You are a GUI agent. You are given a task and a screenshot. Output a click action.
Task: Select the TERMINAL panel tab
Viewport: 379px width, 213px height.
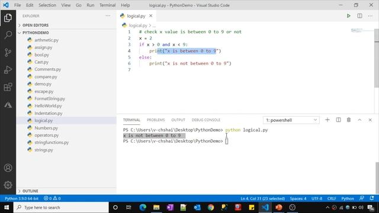(x=131, y=120)
